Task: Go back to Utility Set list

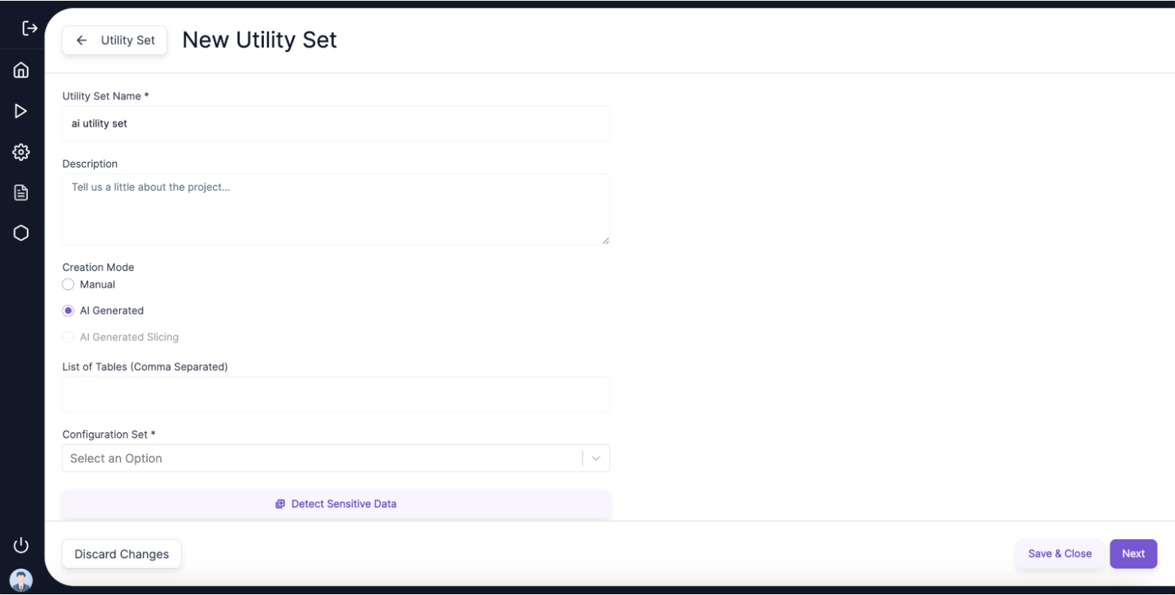Action: (115, 40)
